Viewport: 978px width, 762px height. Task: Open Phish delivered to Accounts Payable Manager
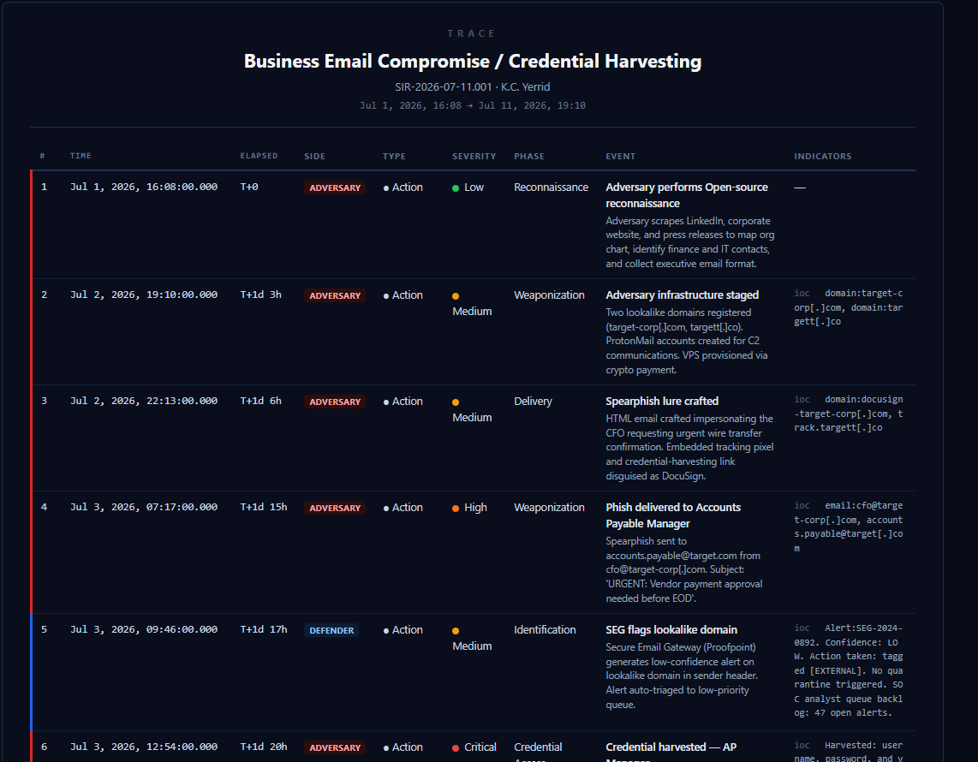click(x=673, y=515)
